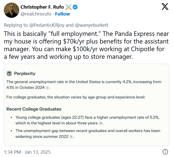The width and height of the screenshot is (173, 157).
Task: Open the X logo in the corner
Action: point(165,7)
